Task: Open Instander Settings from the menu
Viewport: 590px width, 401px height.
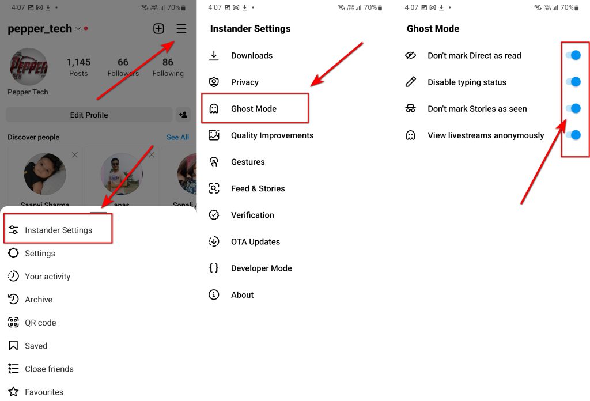Action: click(58, 230)
